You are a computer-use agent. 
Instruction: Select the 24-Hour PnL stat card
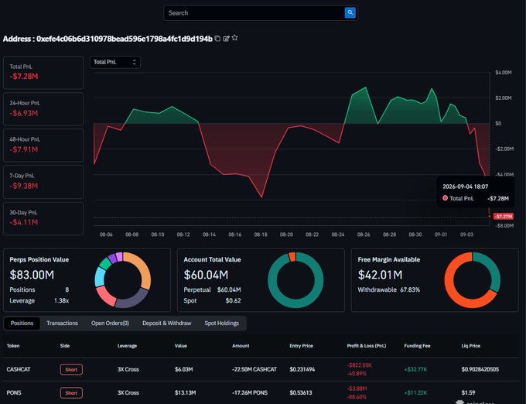point(43,108)
